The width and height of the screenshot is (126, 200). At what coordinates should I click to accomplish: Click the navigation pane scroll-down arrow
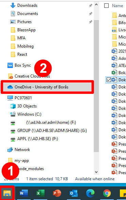(x=96, y=172)
